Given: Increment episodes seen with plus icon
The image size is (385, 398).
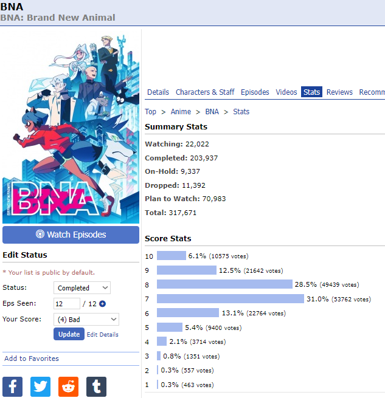Looking at the screenshot, I should (102, 304).
